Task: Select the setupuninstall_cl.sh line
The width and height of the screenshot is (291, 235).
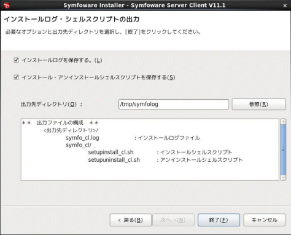Action: tap(165, 160)
